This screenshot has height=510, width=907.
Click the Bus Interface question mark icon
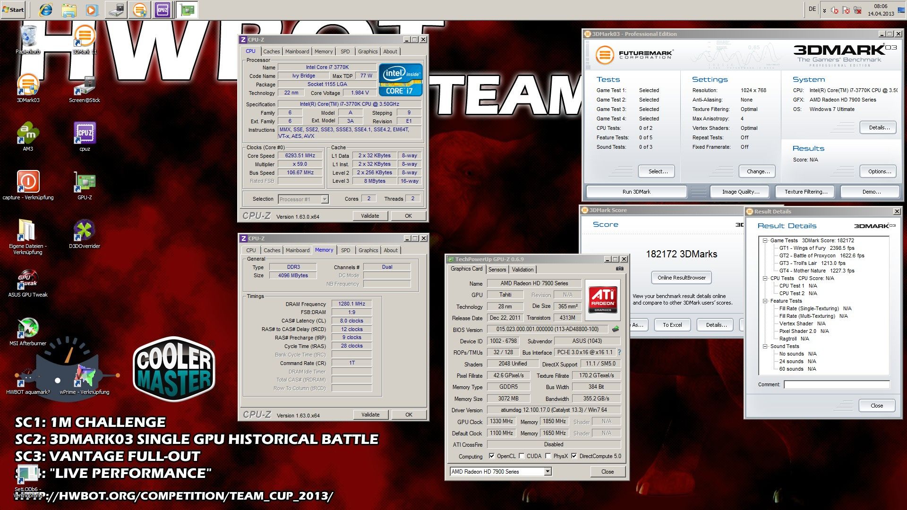619,352
